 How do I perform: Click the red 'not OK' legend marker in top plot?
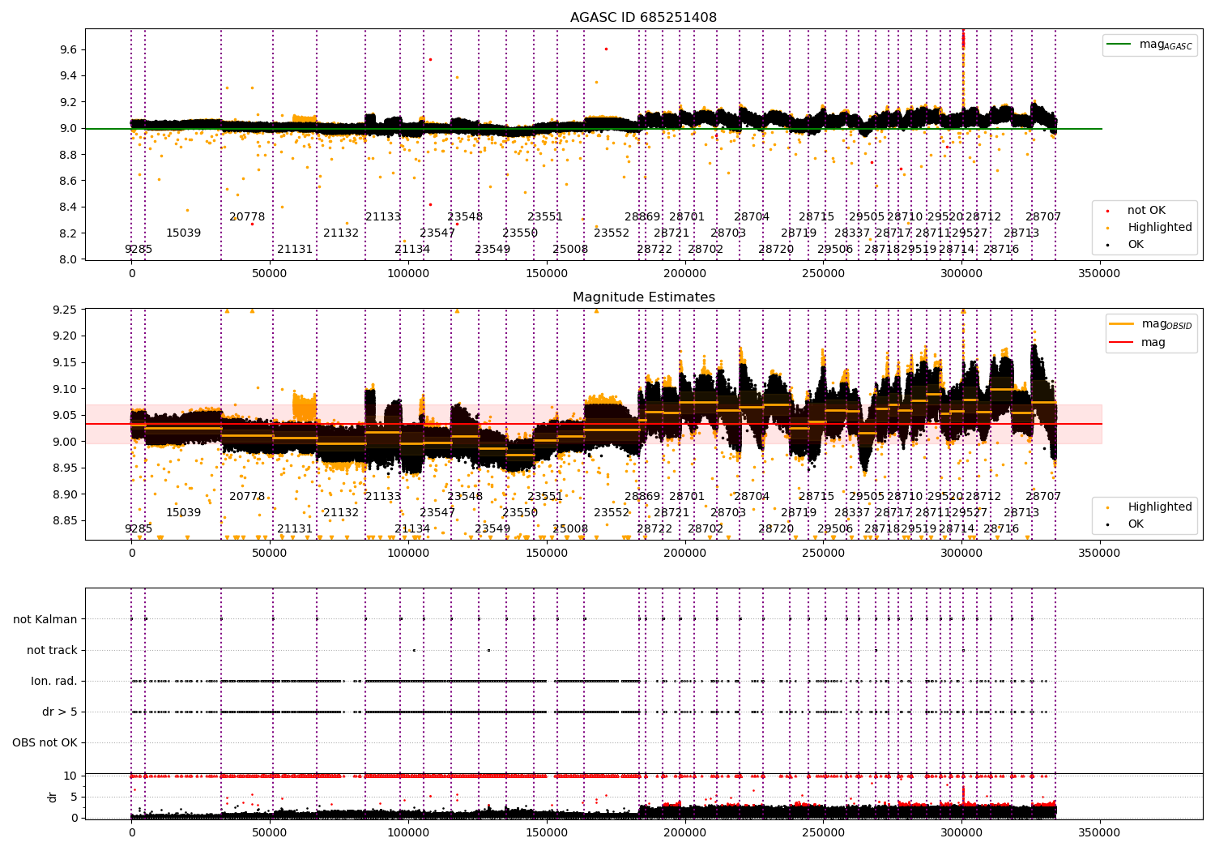(1107, 211)
